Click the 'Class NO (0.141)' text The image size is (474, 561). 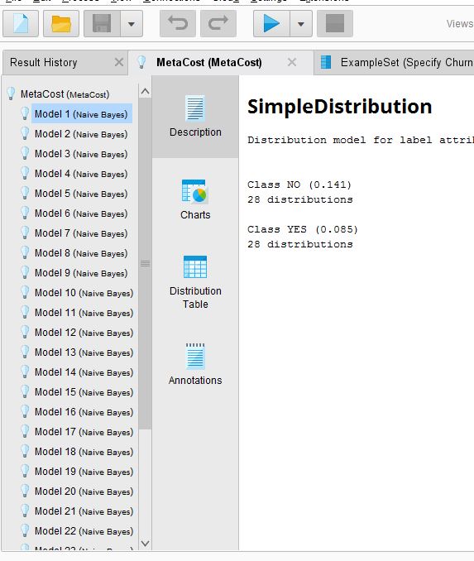(299, 185)
